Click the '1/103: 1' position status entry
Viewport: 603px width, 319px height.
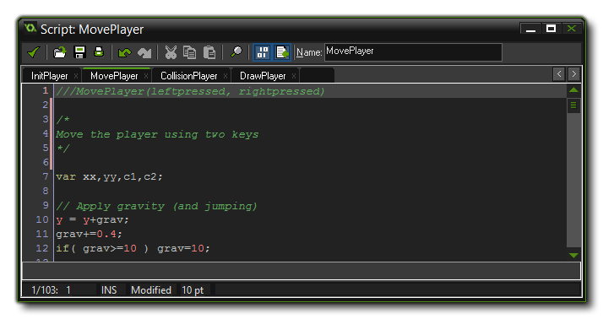(52, 290)
